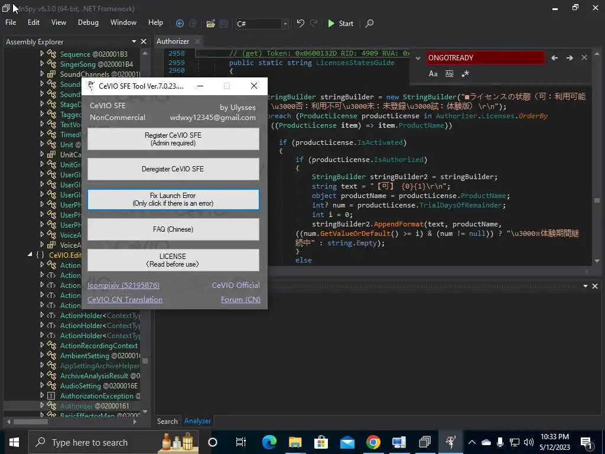
Task: Click the AuthorizationException class icon
Action: (51, 395)
